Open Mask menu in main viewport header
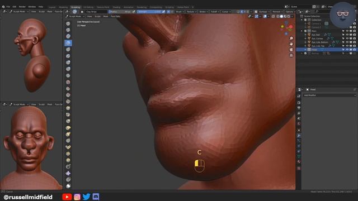This screenshot has height=201, width=358. [106, 16]
